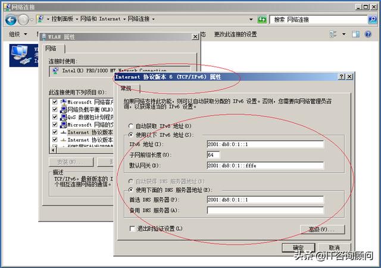Close the VLAN properties dialog

click(x=195, y=37)
